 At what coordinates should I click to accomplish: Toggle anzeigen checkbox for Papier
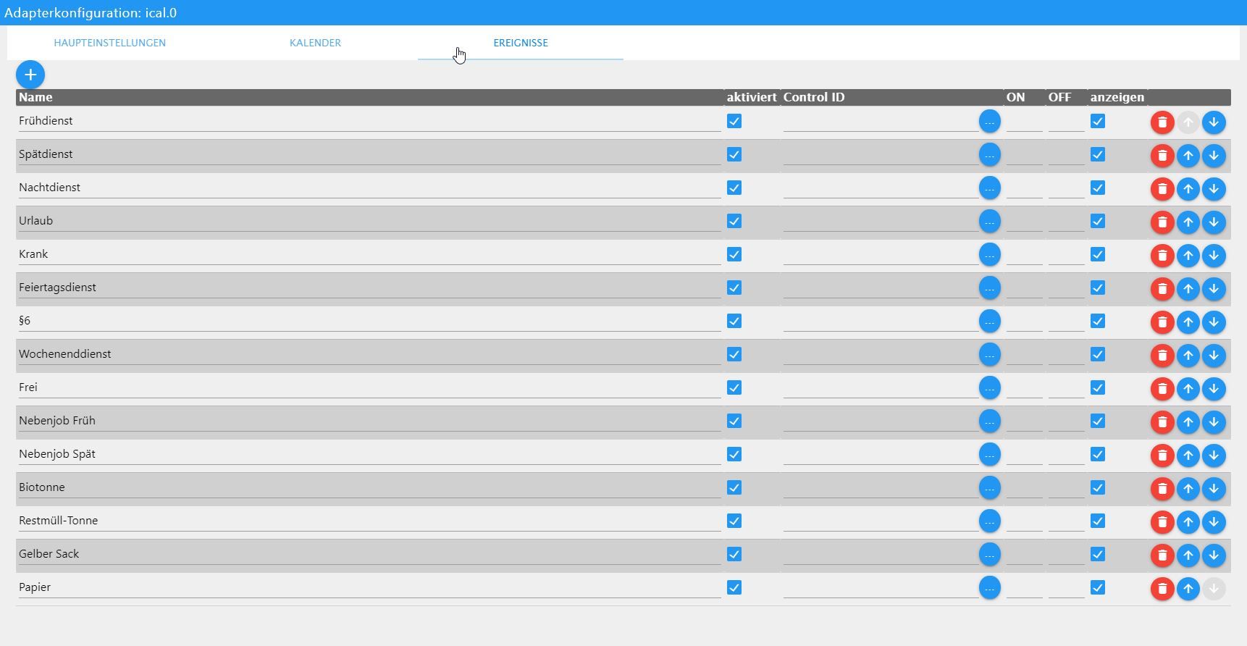1098,587
